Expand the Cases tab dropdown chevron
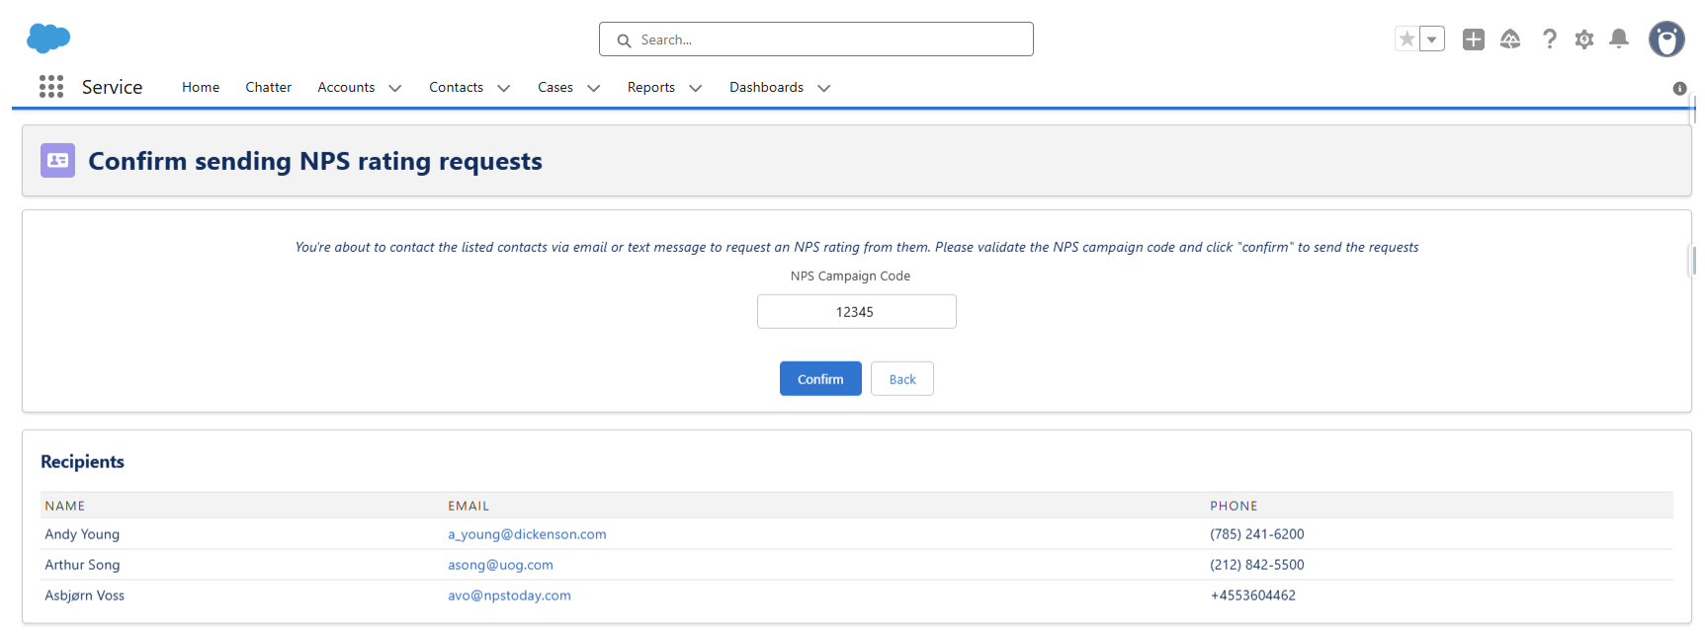Viewport: 1705px width, 639px height. (x=594, y=88)
